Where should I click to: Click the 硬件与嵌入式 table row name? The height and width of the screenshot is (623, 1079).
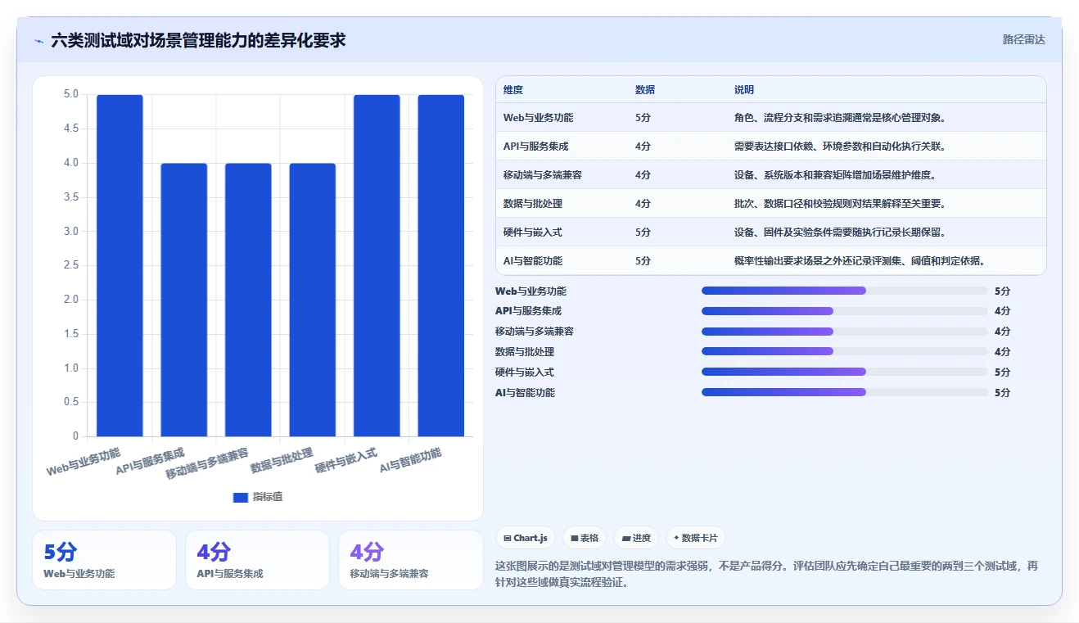click(x=533, y=232)
